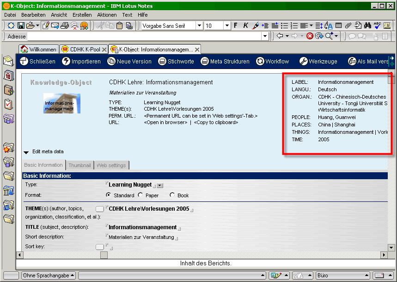The image size is (397, 282).
Task: Switch to the Willkommen tab
Action: click(39, 49)
